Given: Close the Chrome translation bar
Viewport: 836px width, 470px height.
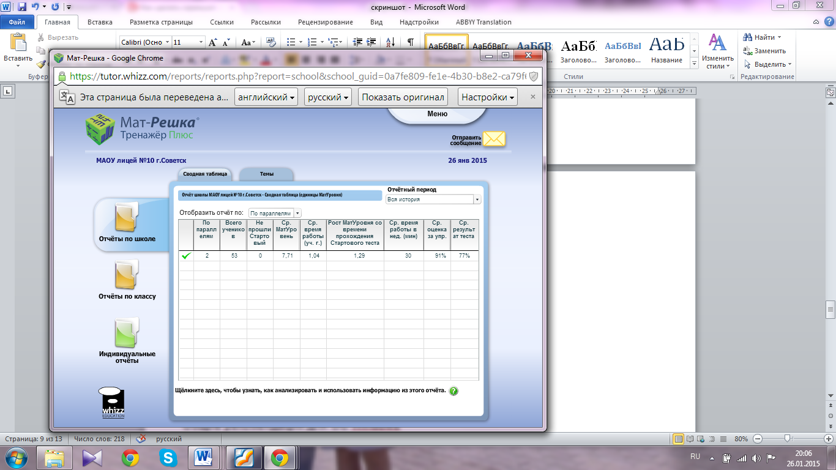Looking at the screenshot, I should point(532,97).
